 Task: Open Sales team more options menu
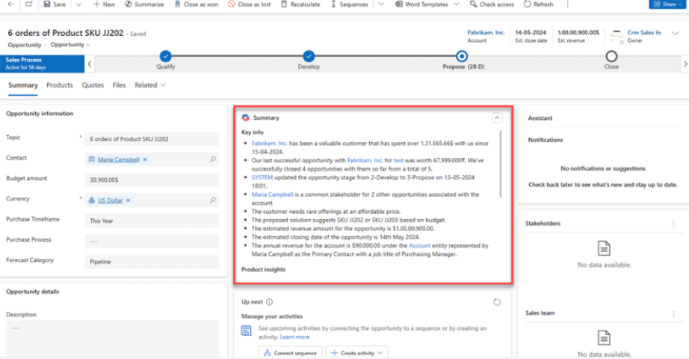pyautogui.click(x=673, y=313)
